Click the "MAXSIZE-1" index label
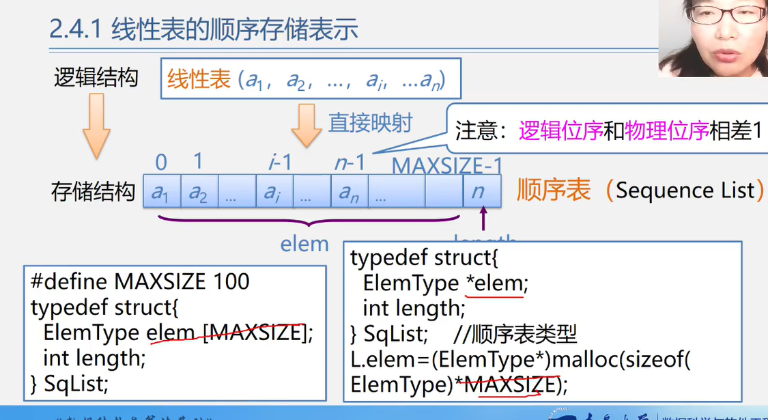The height and width of the screenshot is (420, 768). pos(446,166)
